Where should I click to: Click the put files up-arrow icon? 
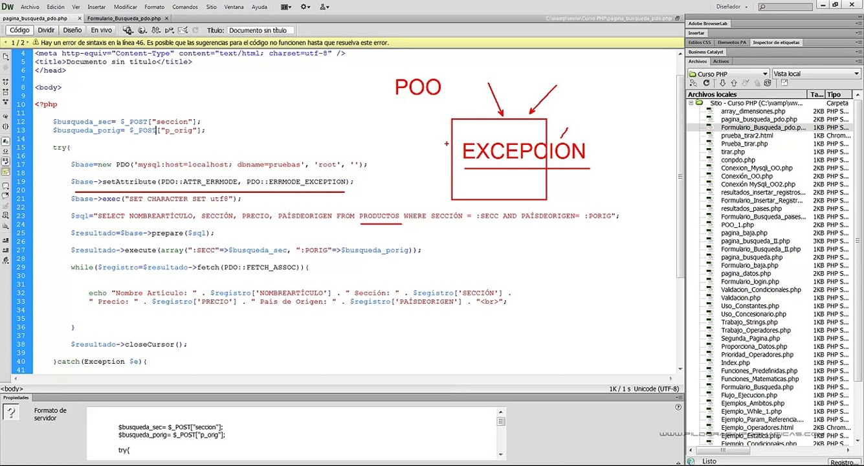coord(733,83)
